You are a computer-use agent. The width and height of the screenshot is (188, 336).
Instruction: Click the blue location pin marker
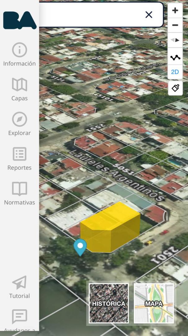click(x=80, y=247)
